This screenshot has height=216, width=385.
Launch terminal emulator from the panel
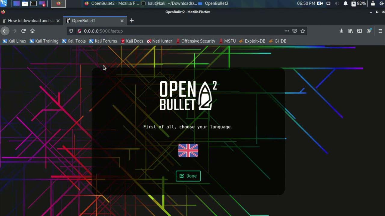pyautogui.click(x=34, y=4)
